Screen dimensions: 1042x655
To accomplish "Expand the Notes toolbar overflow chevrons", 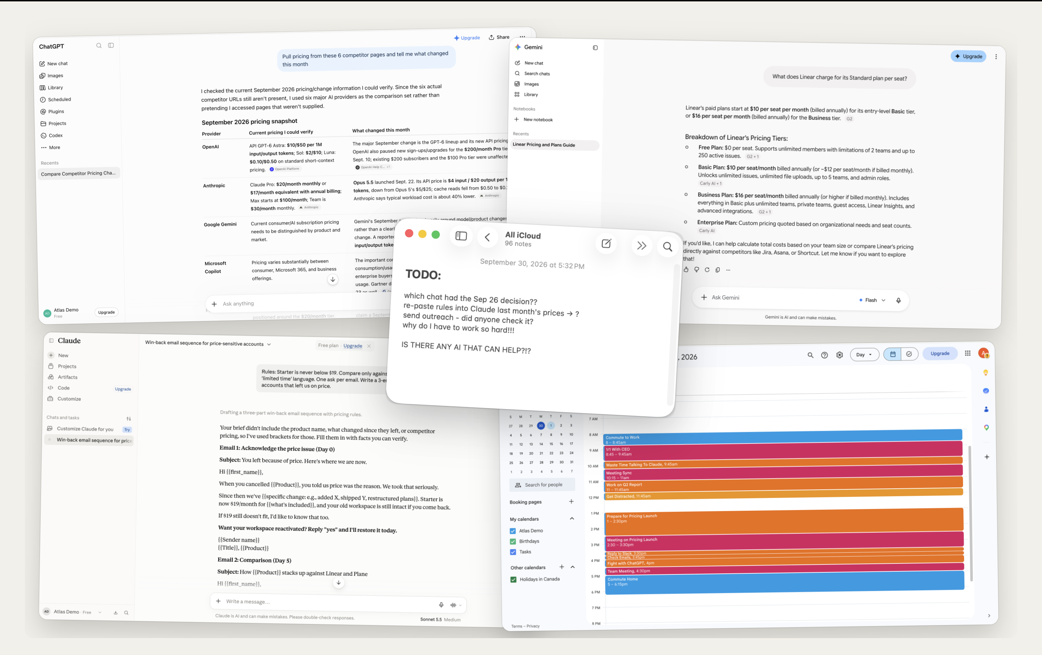I will [x=641, y=246].
